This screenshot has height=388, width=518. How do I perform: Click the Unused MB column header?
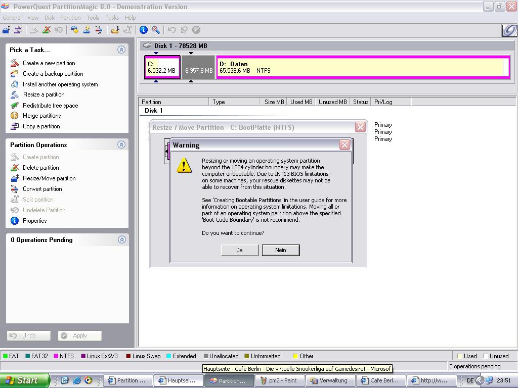pos(332,102)
